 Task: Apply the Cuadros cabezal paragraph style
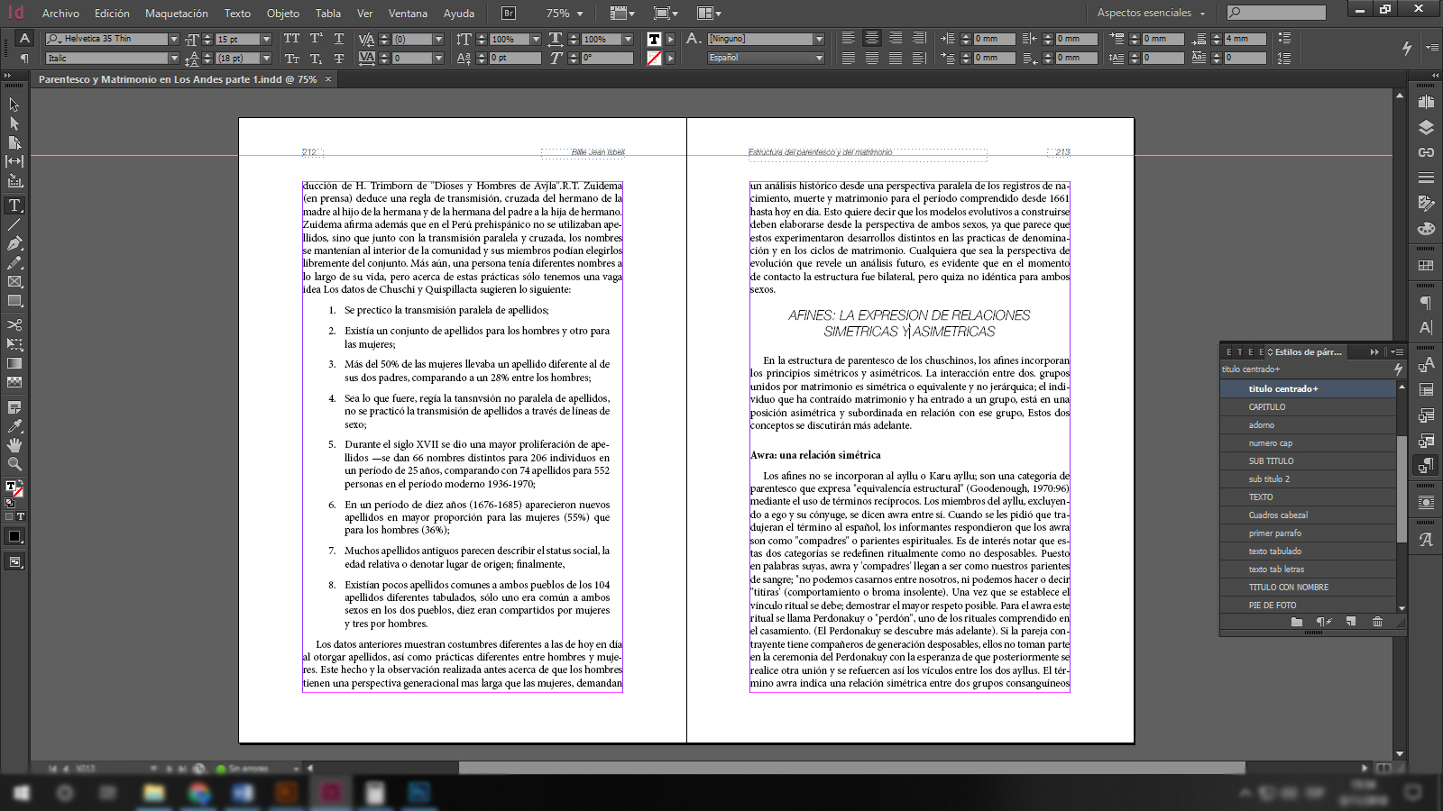click(1308, 515)
